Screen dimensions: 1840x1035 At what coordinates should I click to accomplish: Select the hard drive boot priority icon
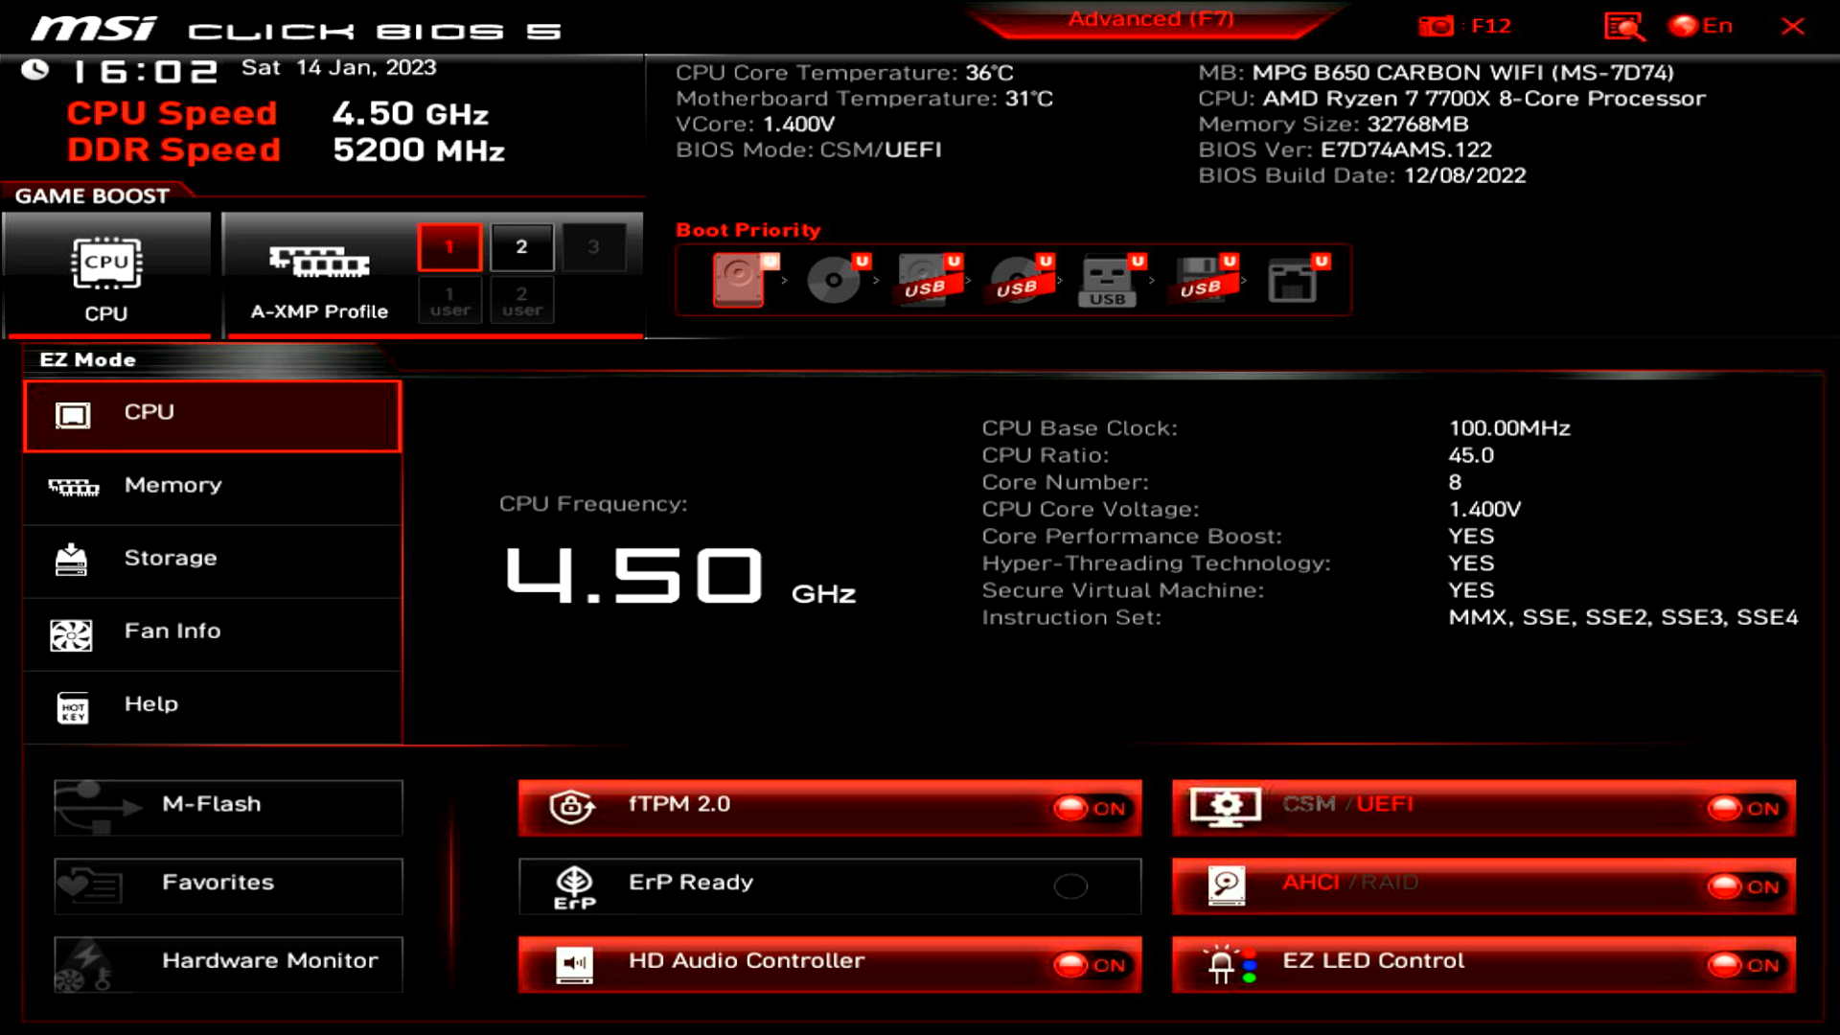point(739,280)
